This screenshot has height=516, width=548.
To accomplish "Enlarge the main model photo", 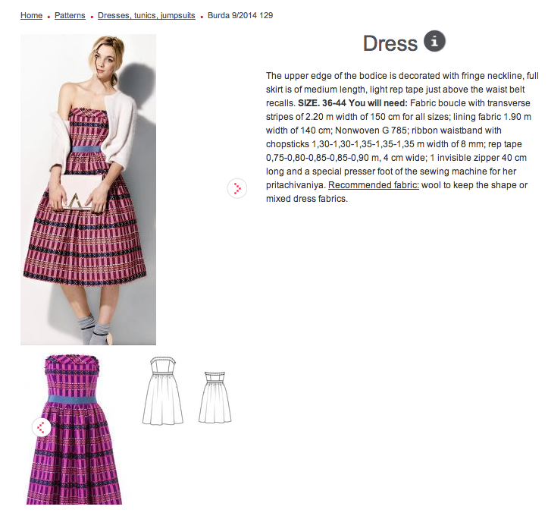I will point(88,190).
